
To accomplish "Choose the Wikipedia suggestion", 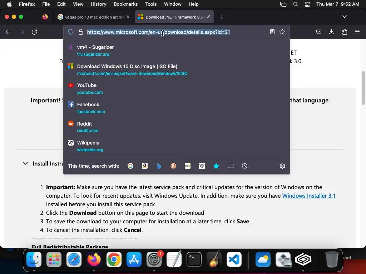I will pos(177,146).
